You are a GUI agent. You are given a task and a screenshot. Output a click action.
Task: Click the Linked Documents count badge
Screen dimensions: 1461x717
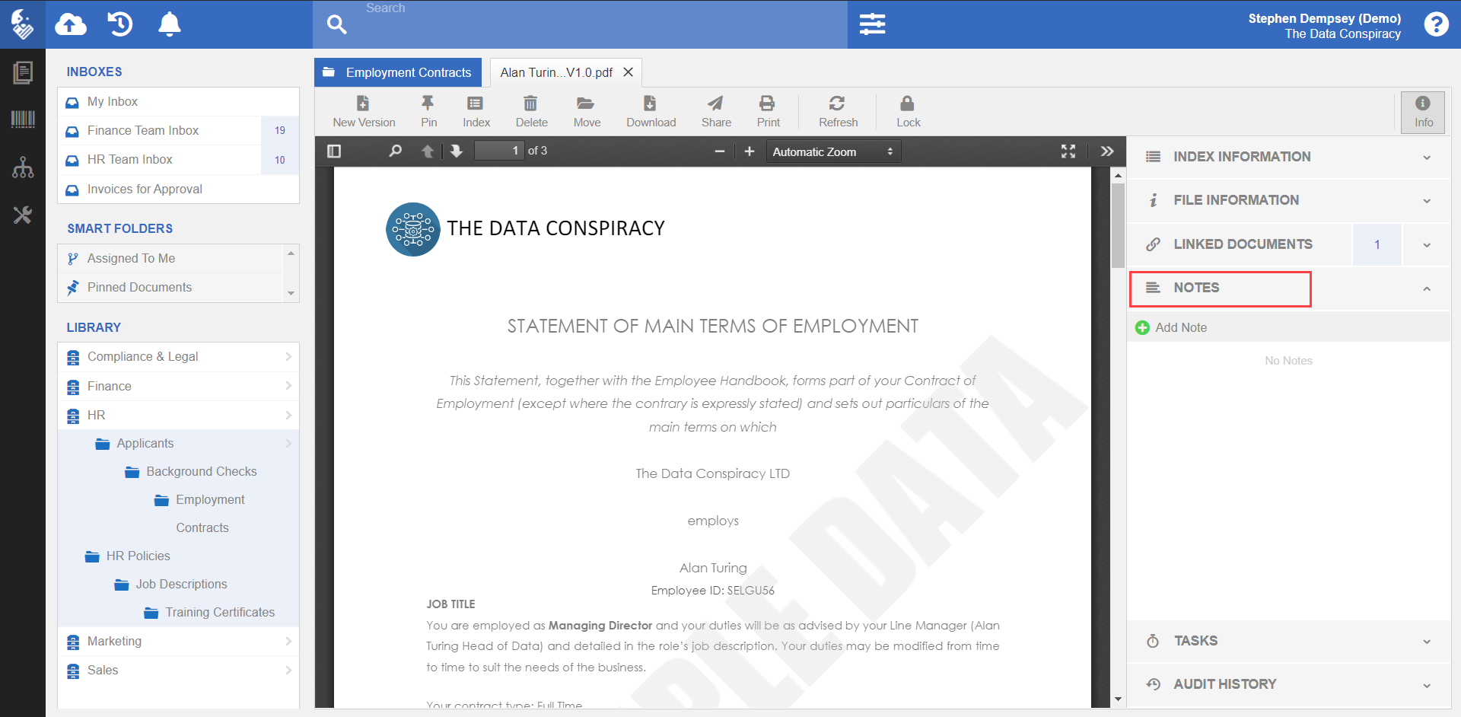click(1377, 244)
